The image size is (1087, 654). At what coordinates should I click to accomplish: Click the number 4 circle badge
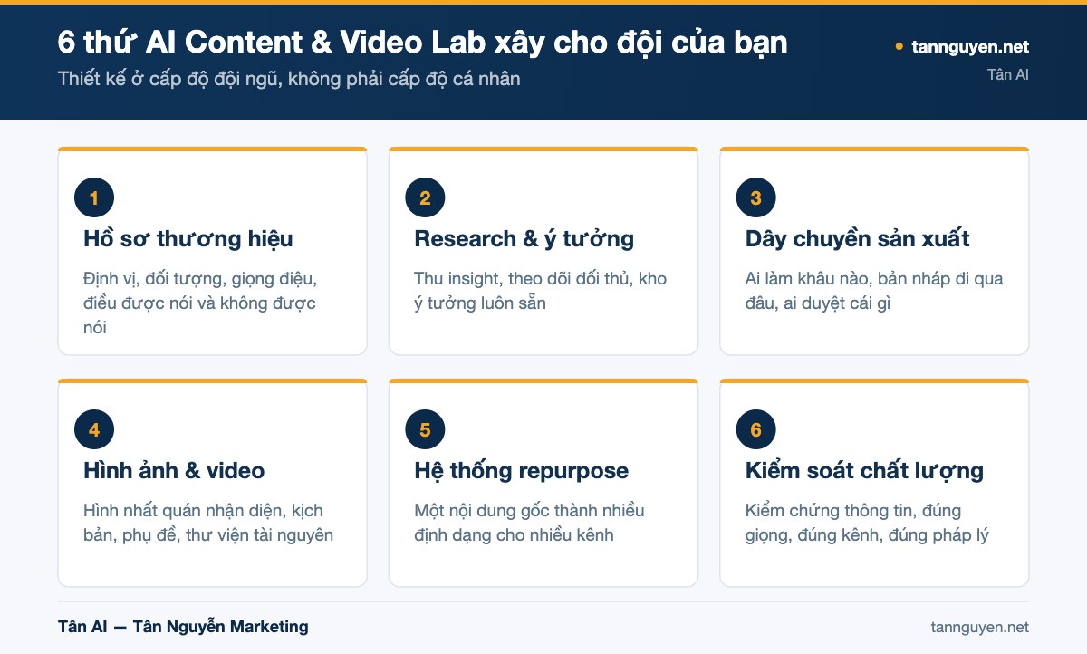tap(94, 430)
